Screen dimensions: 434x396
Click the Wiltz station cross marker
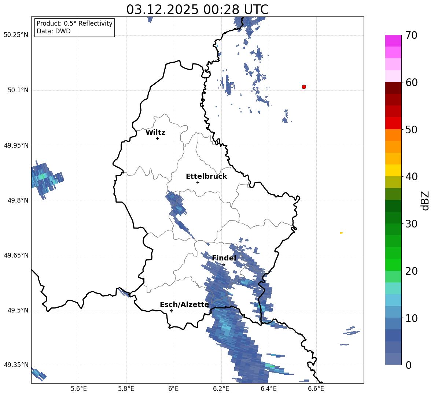point(158,138)
